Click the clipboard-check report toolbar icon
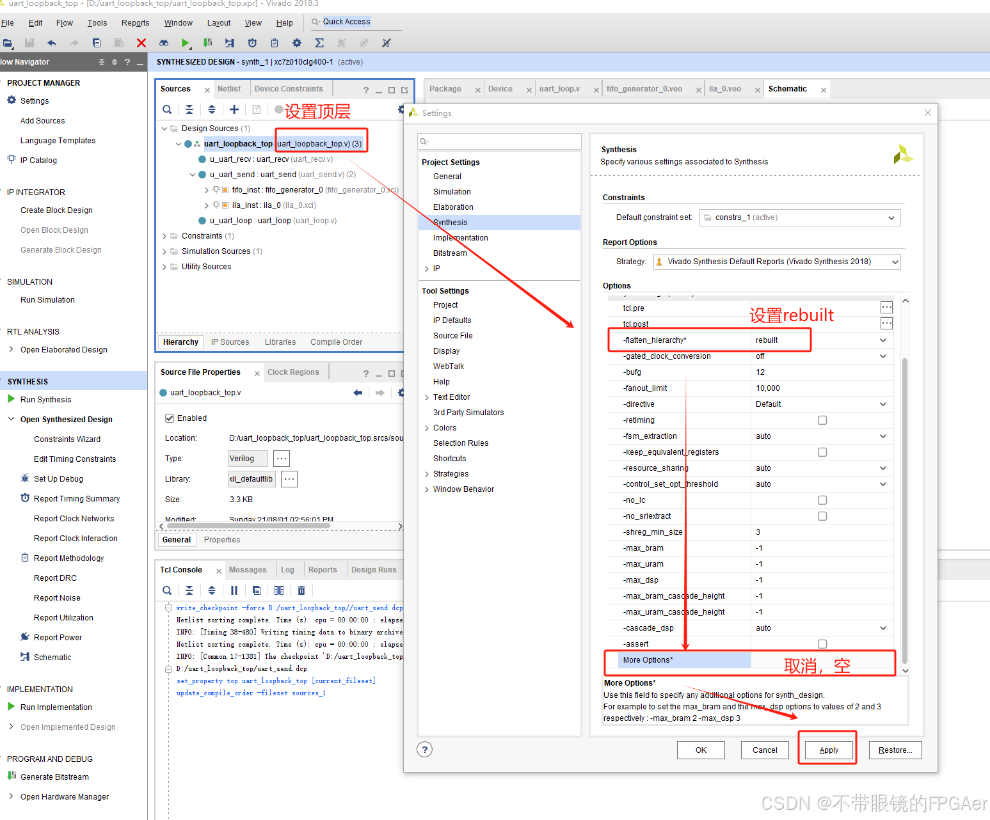The image size is (990, 820). tap(275, 43)
